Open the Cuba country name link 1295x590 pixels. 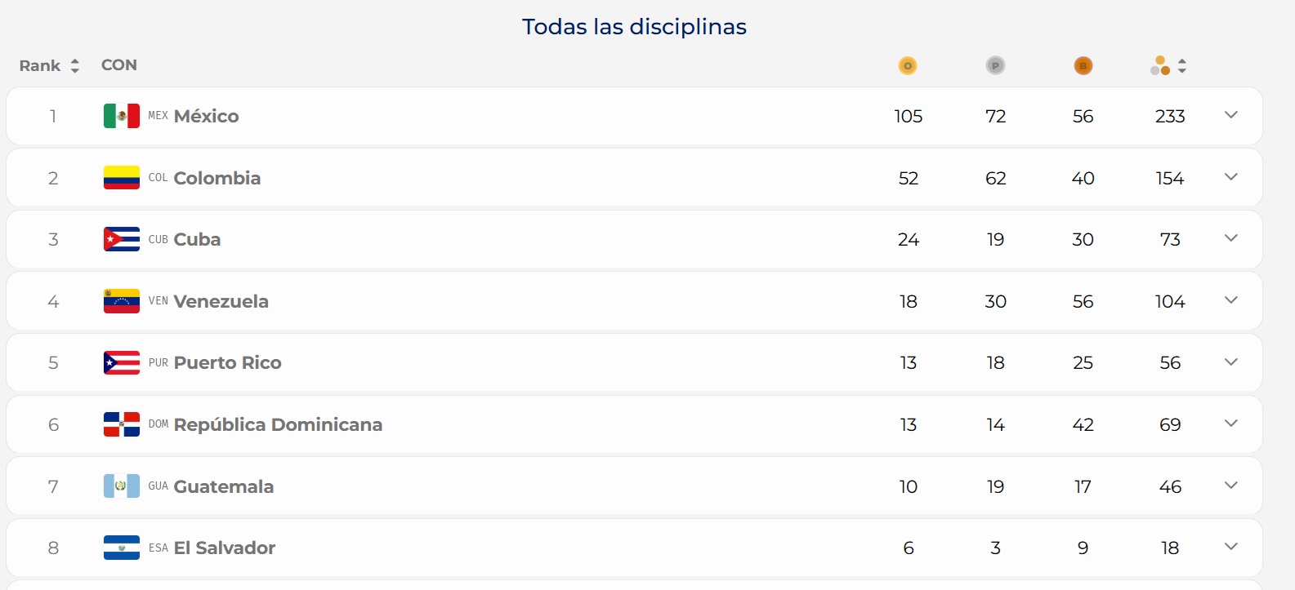click(x=197, y=239)
